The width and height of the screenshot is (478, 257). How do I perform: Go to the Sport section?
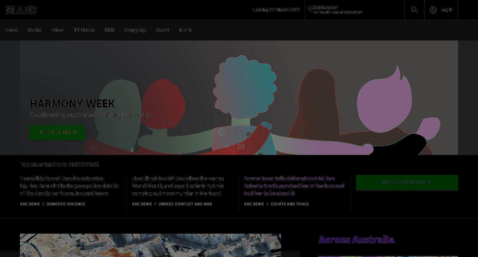click(x=162, y=30)
